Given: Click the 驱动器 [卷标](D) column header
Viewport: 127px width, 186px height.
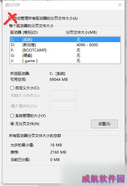Looking at the screenshot, I should [x=24, y=32].
